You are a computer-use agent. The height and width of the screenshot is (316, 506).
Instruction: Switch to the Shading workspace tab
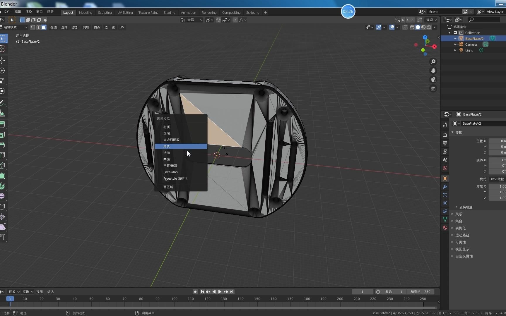pyautogui.click(x=169, y=12)
